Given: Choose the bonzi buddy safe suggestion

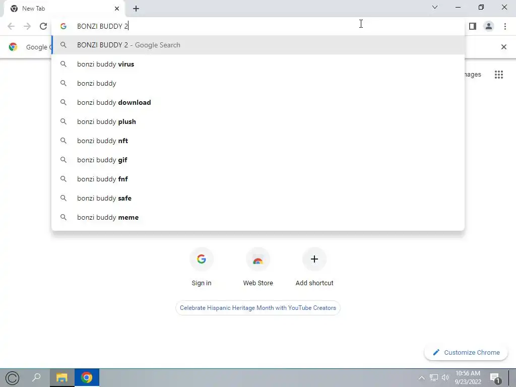Looking at the screenshot, I should [258, 198].
